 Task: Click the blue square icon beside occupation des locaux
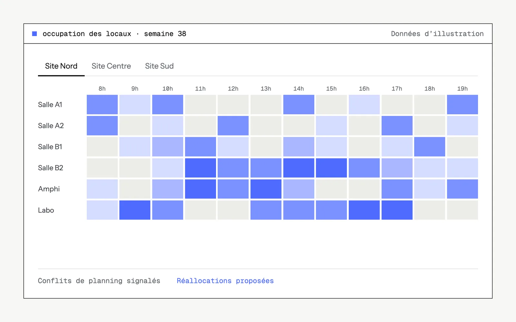pyautogui.click(x=35, y=33)
